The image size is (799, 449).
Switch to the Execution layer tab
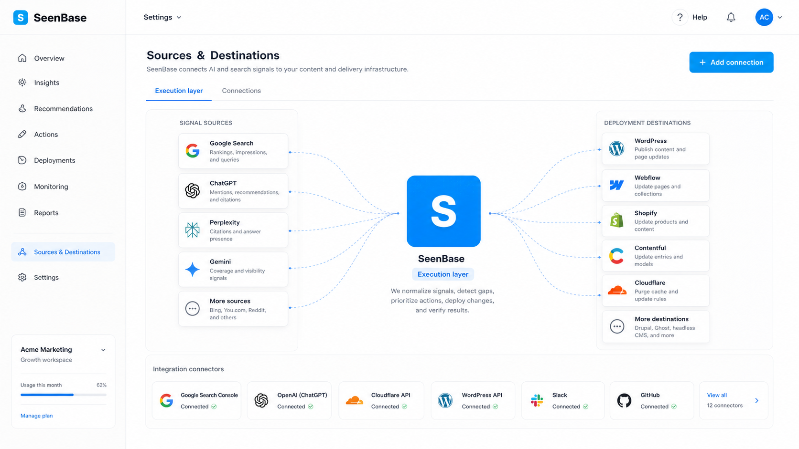[x=179, y=91]
